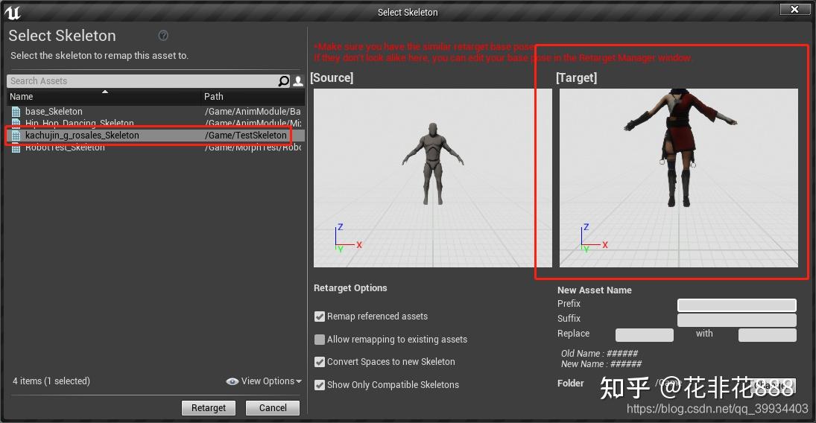
Task: Click the Unreal Engine logo icon
Action: point(12,13)
